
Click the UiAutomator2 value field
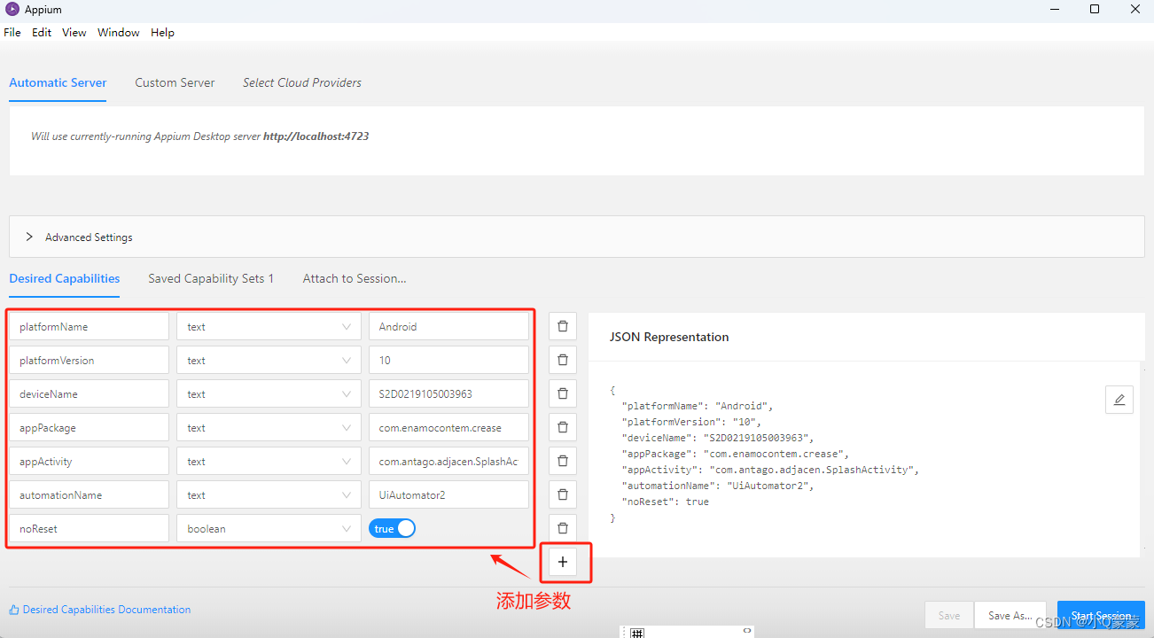tap(448, 494)
